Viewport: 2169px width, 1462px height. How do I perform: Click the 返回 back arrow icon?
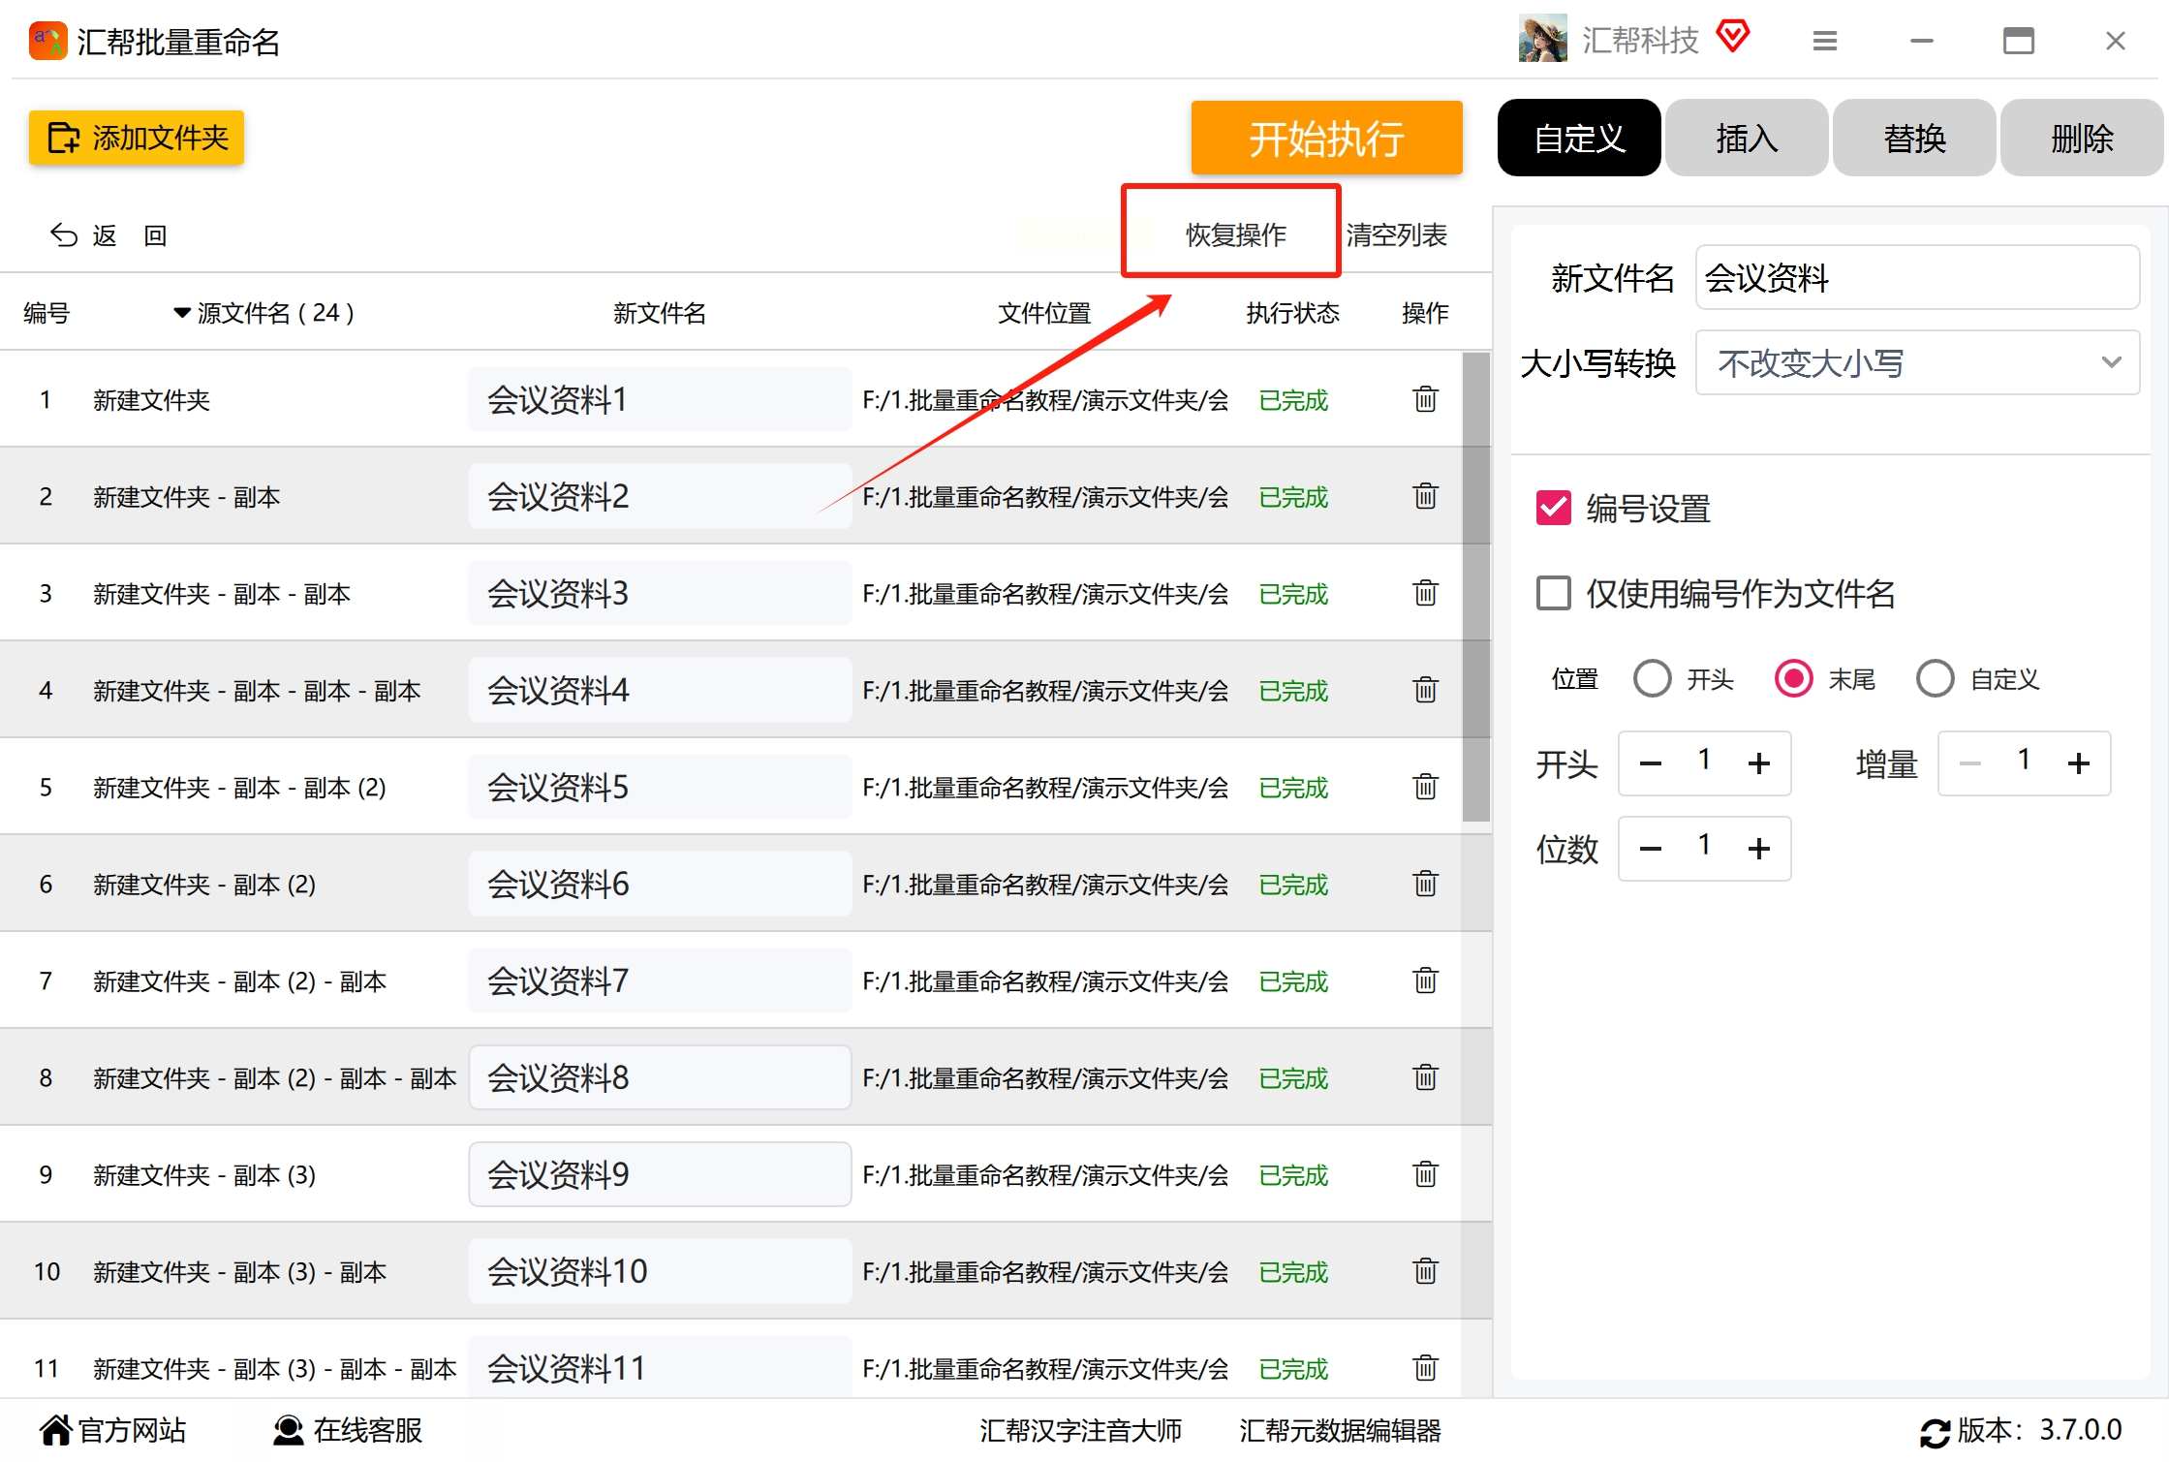click(64, 235)
